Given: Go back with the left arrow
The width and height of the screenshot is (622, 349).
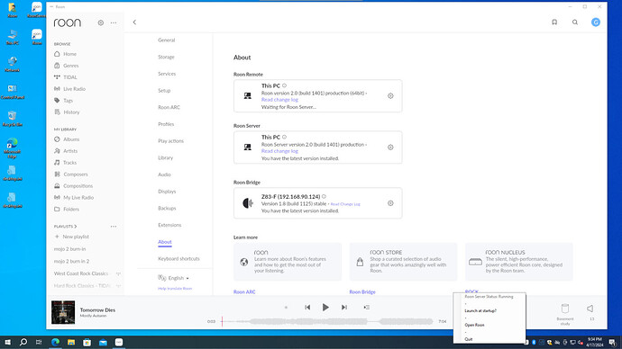Looking at the screenshot, I should click(134, 22).
